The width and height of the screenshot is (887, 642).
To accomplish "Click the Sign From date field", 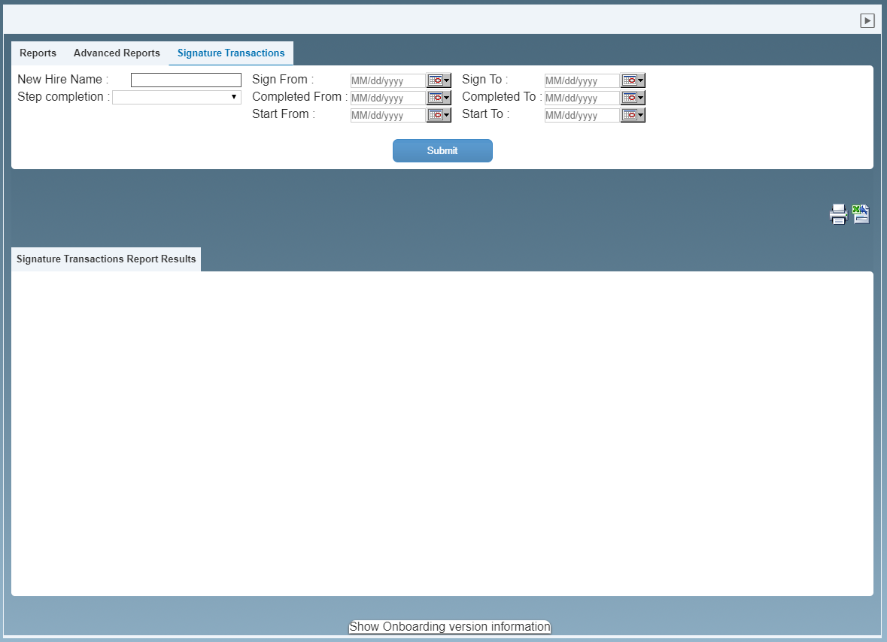I will [388, 81].
